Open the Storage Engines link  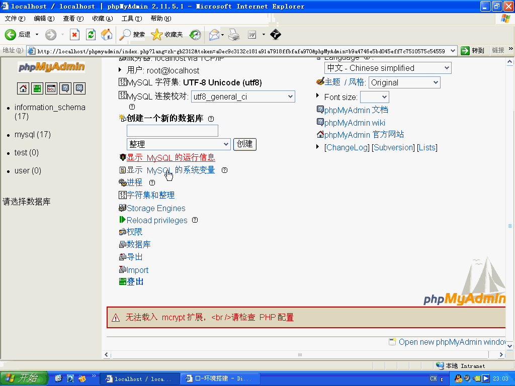(156, 208)
